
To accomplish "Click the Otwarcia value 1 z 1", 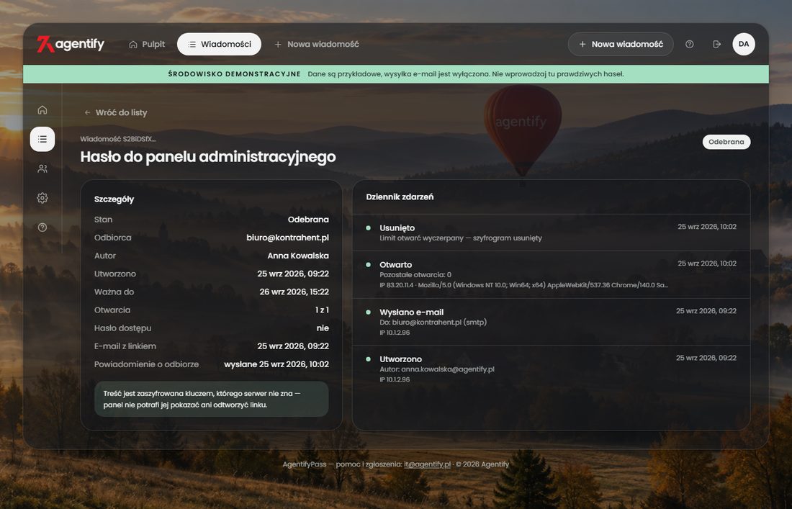I will pyautogui.click(x=323, y=310).
